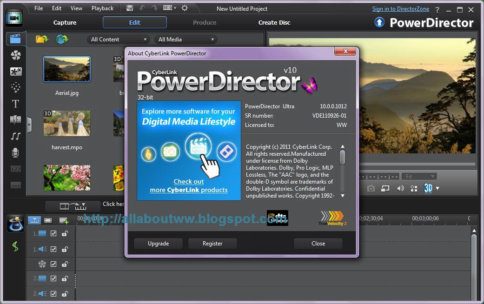Open the Media Room clapperboard icon
The height and width of the screenshot is (304, 484).
(15, 39)
